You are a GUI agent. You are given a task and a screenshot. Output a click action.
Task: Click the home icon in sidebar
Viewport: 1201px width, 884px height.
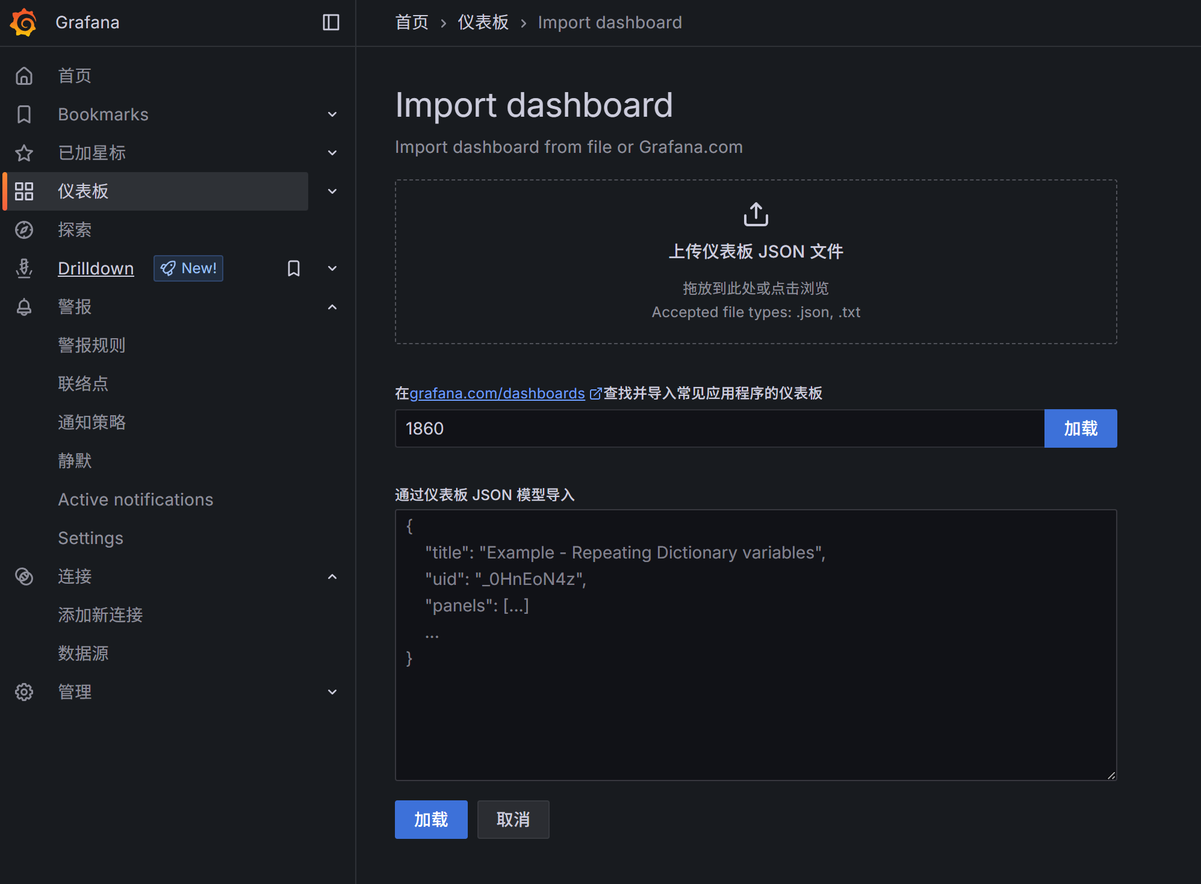coord(24,76)
